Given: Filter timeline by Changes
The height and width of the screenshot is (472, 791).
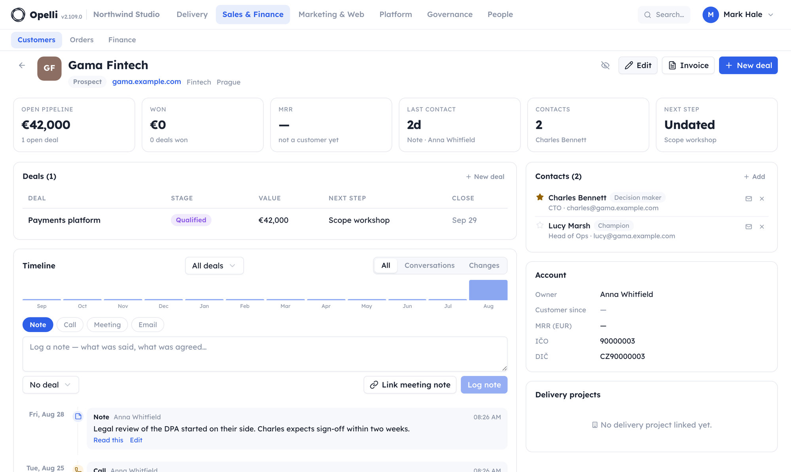Looking at the screenshot, I should click(x=484, y=266).
